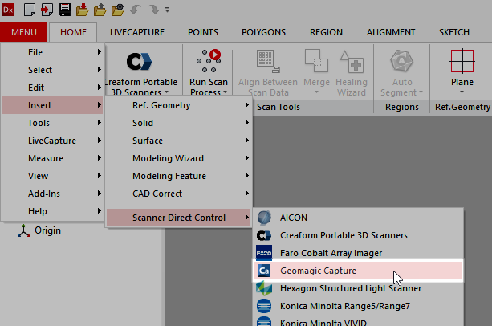
Task: Switch to the REGION tab
Action: 327,32
